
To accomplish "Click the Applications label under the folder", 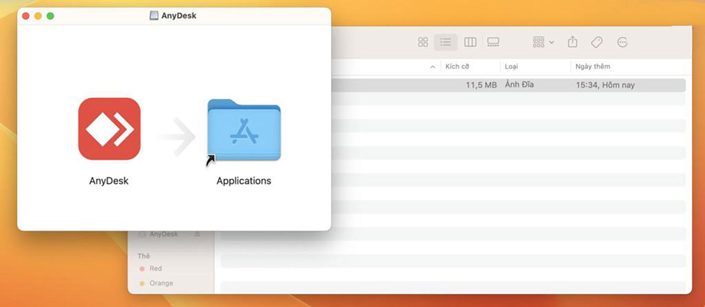I will coord(244,181).
